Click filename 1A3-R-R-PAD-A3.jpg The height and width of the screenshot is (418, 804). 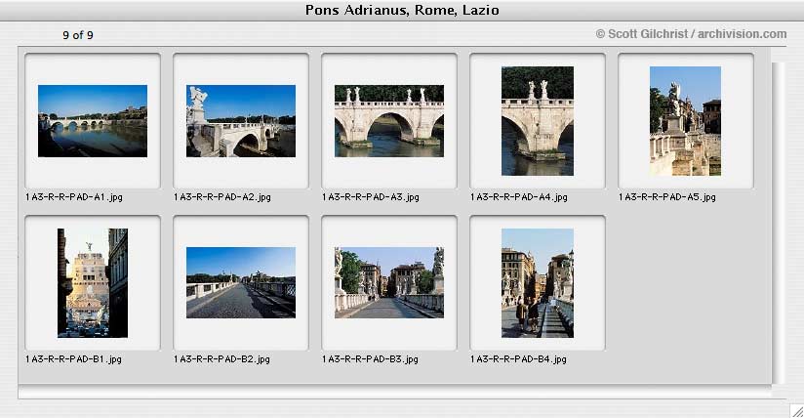click(371, 197)
